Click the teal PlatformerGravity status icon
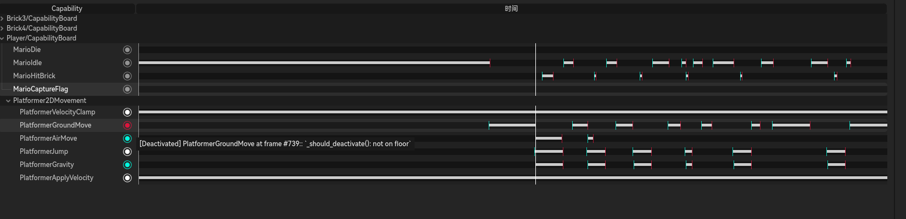Viewport: 906px width, 219px height. 127,165
